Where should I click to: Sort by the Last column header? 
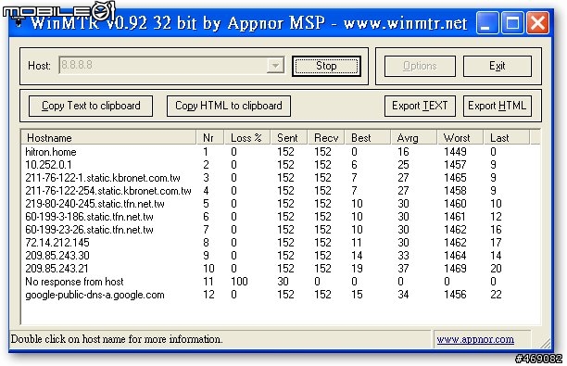(x=507, y=138)
